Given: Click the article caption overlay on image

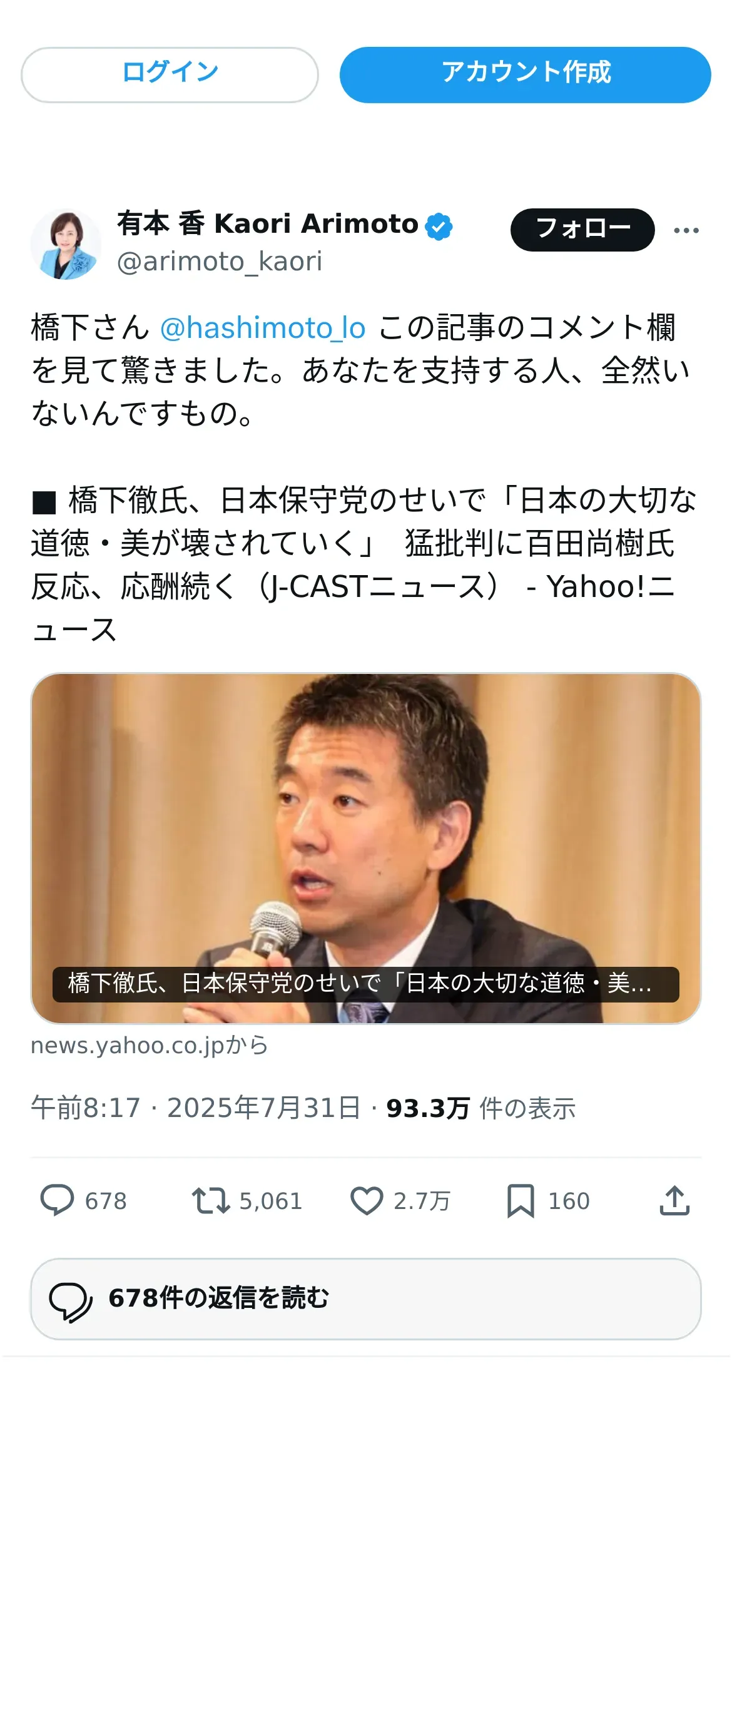Looking at the screenshot, I should pos(366,984).
